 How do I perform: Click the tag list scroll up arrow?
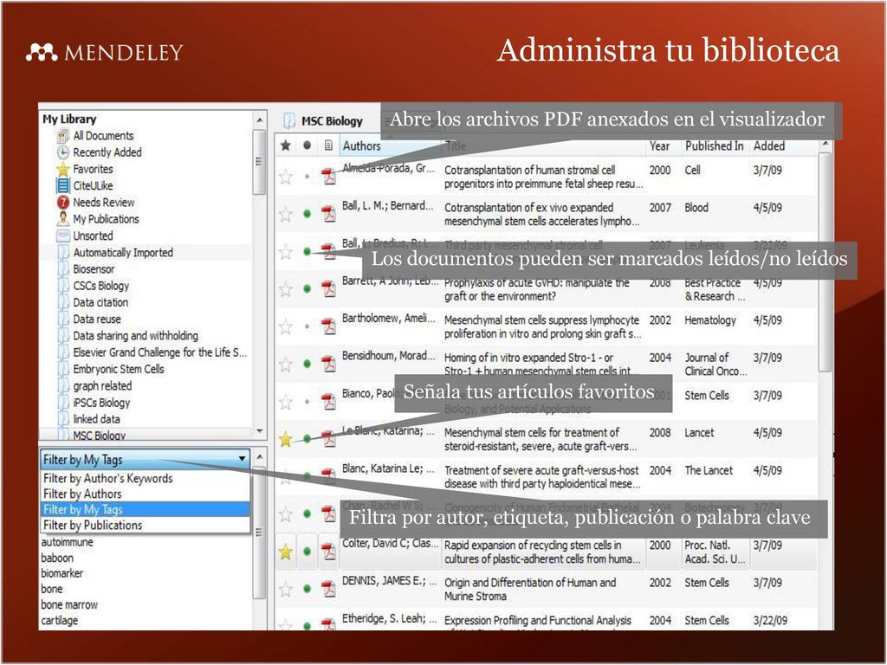259,455
